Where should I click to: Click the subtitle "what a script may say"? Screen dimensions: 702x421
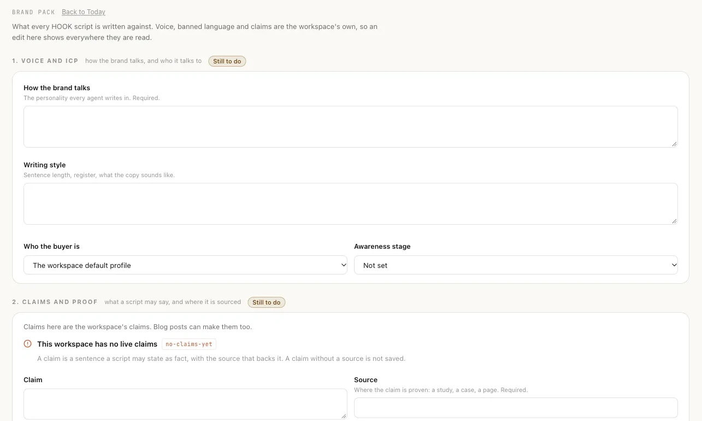pos(173,302)
